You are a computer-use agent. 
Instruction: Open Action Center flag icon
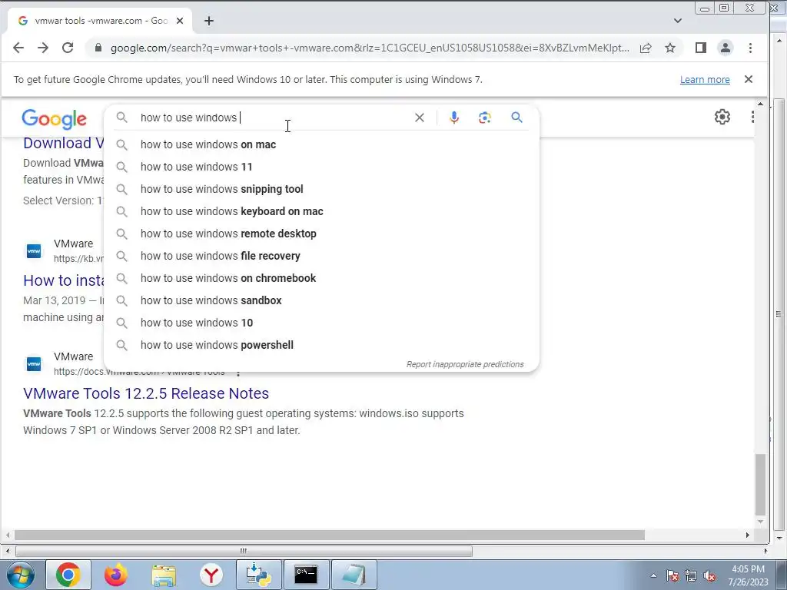(x=672, y=575)
